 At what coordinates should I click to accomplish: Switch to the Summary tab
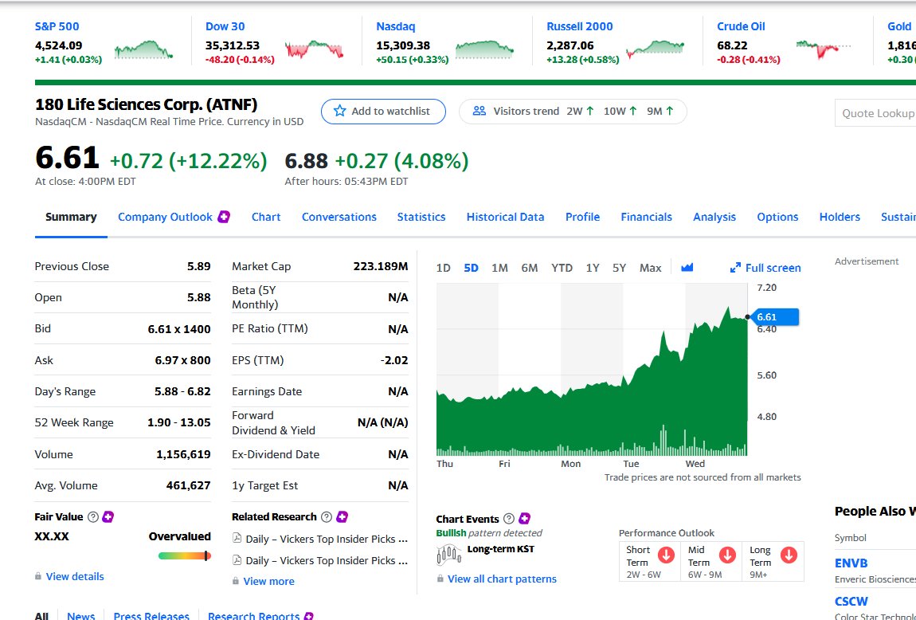click(71, 217)
